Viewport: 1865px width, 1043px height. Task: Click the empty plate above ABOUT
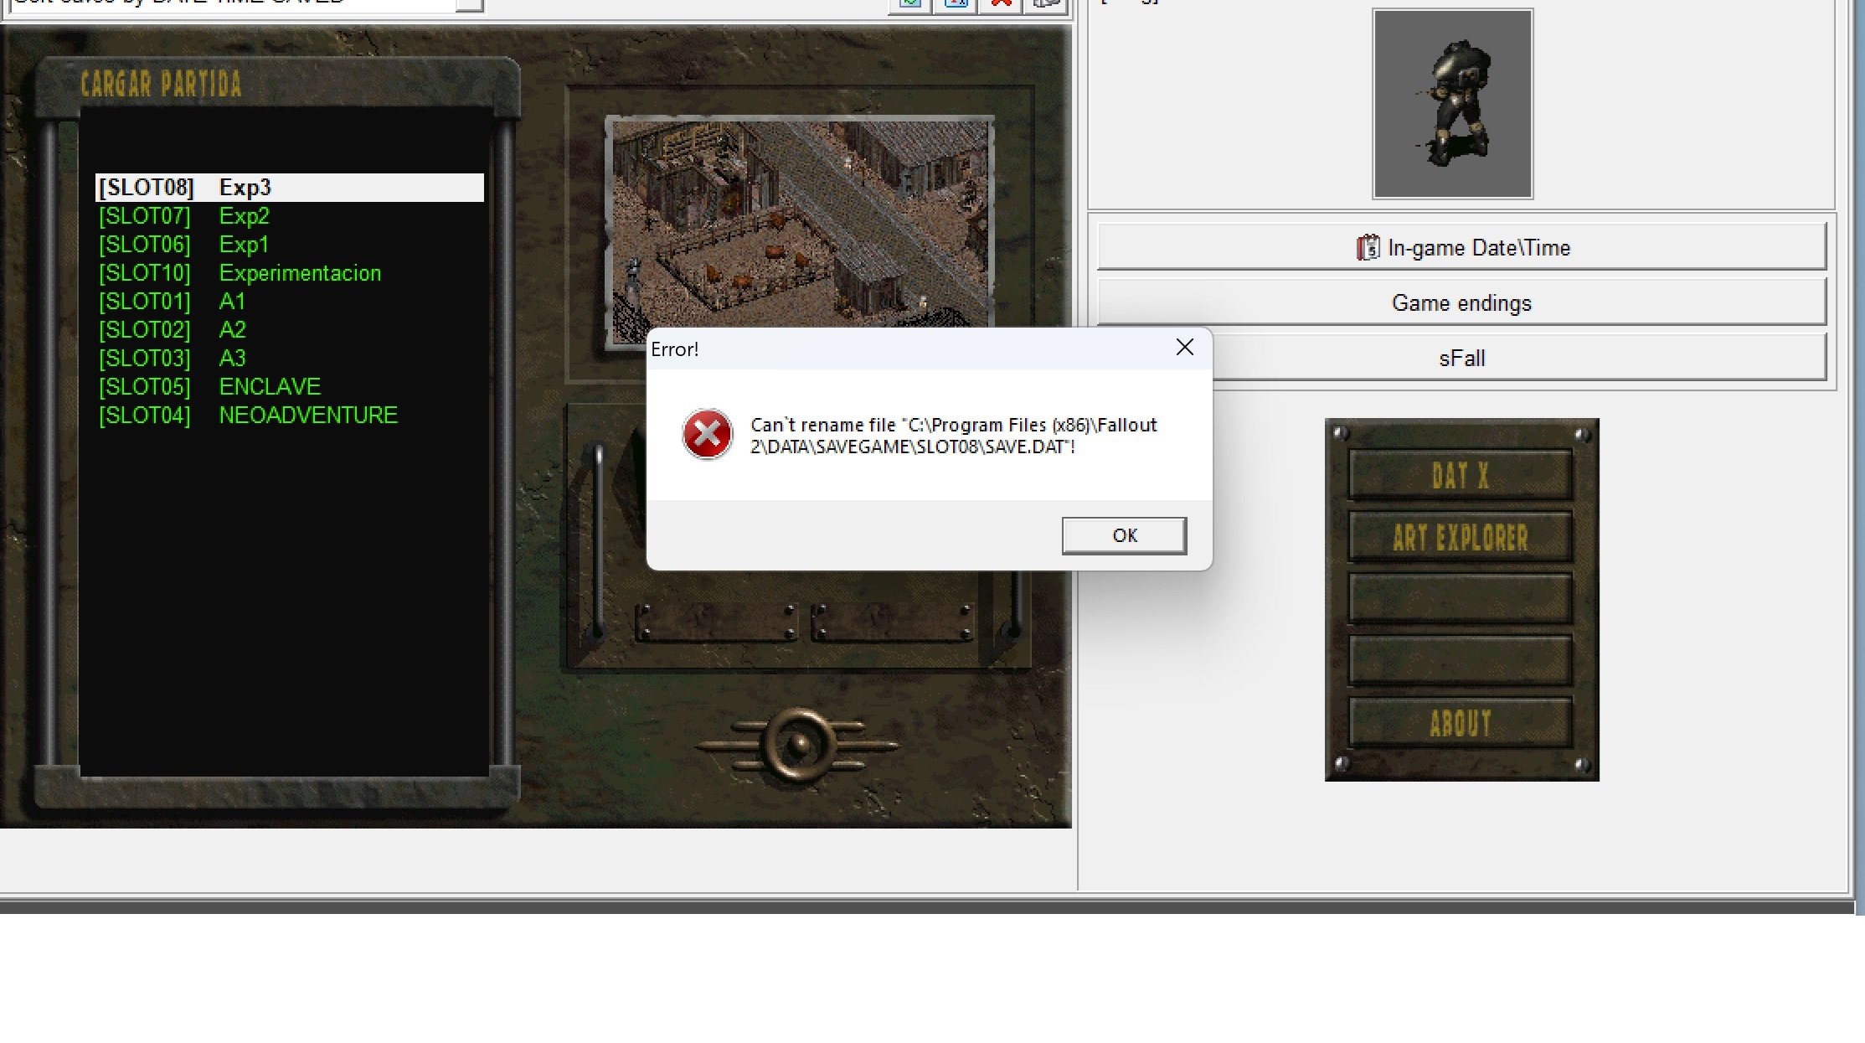pos(1460,660)
